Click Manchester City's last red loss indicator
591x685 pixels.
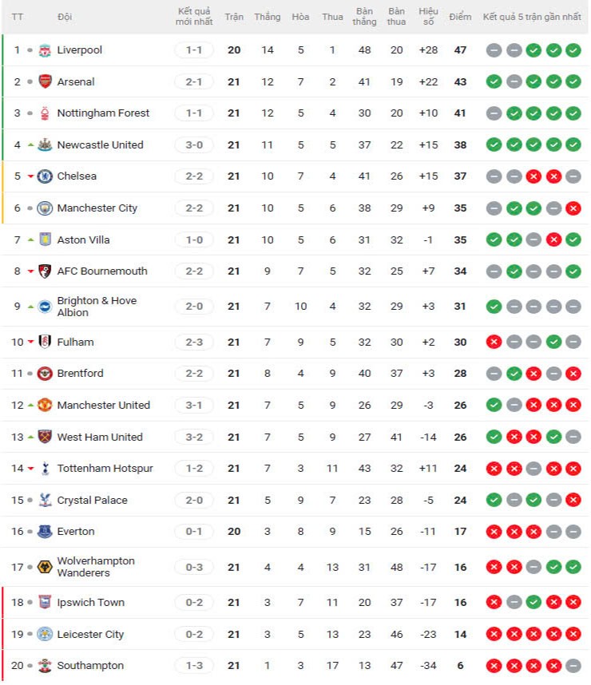point(573,208)
